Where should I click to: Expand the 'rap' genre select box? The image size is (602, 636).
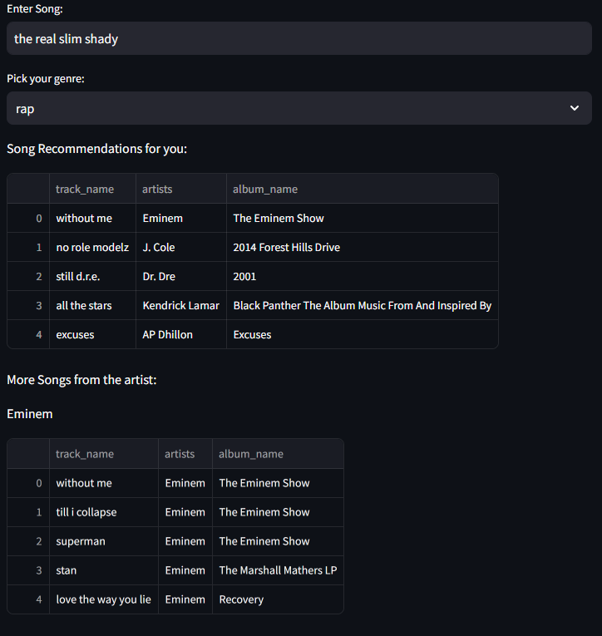(283, 109)
